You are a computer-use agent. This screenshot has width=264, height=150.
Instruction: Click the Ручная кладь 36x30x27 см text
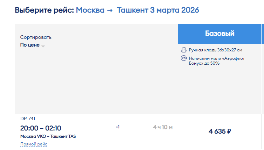click(216, 50)
